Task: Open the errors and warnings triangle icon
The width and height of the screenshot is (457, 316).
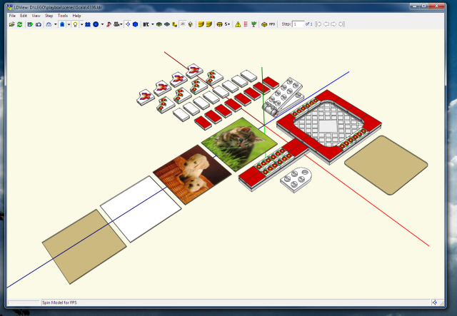Action: (x=238, y=24)
